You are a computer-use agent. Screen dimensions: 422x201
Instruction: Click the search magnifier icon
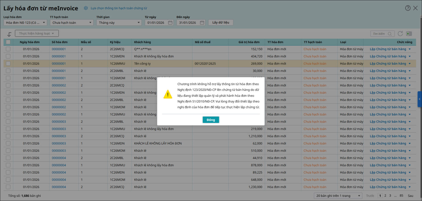390,34
